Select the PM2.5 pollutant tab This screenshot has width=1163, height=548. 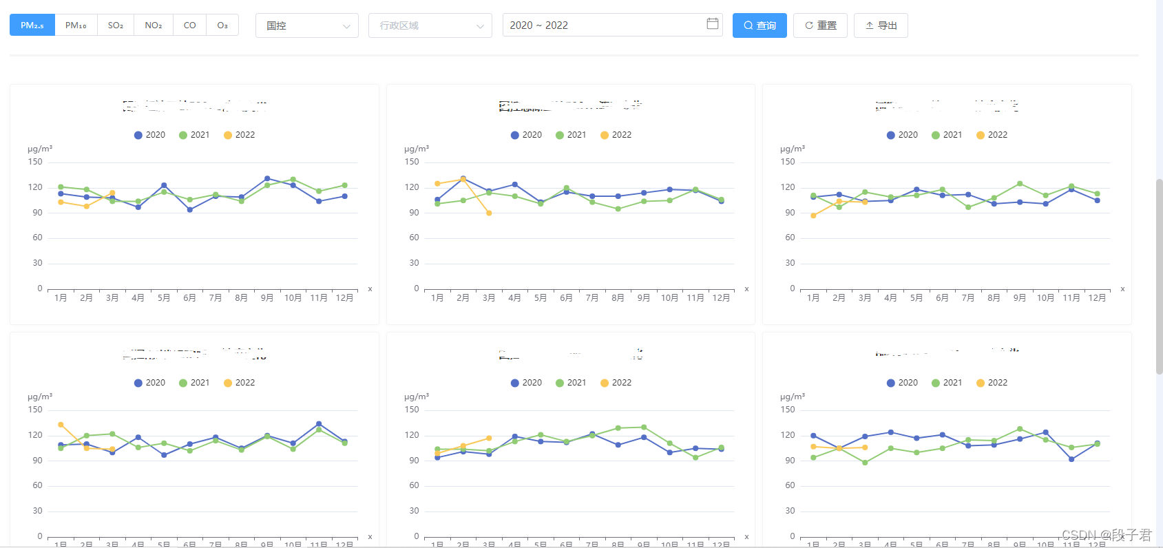click(x=32, y=25)
